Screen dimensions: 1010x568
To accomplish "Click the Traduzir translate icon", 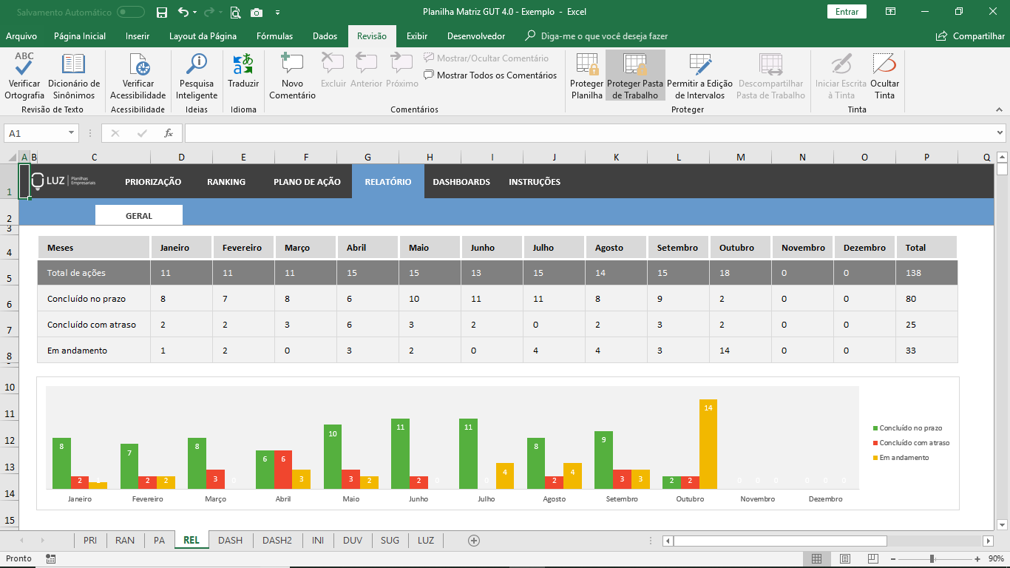I will (x=243, y=65).
